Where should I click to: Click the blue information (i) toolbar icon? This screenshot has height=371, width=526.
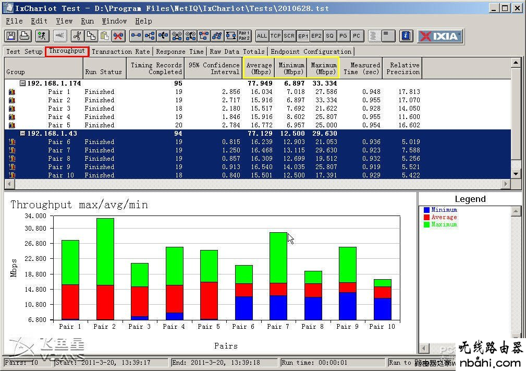pos(406,35)
